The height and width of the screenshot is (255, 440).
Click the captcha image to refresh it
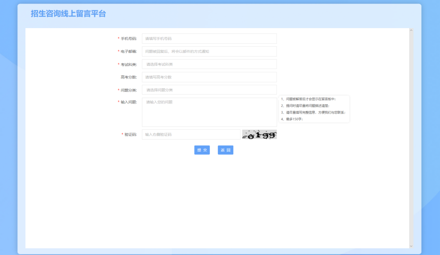259,134
